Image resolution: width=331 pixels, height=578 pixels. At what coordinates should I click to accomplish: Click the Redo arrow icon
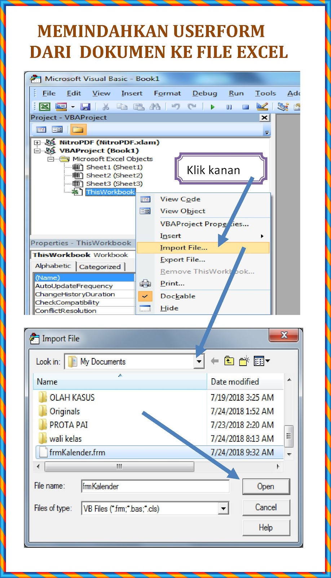pos(192,107)
